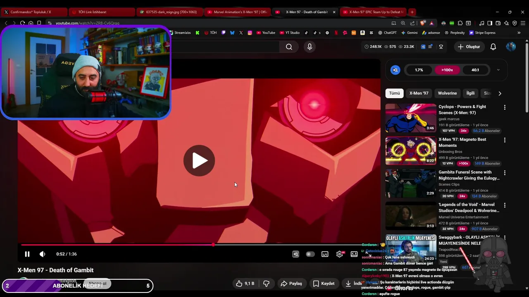The height and width of the screenshot is (297, 529).
Task: Select the X-Men '97 filter chip
Action: click(419, 93)
